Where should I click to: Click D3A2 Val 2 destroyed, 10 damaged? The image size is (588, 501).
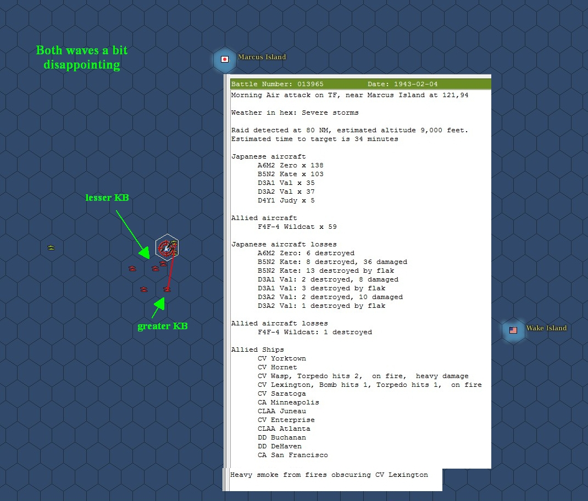[330, 297]
